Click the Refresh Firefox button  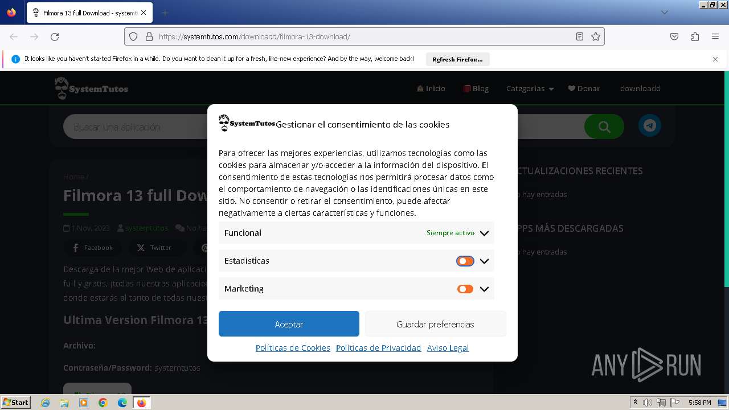click(x=457, y=59)
